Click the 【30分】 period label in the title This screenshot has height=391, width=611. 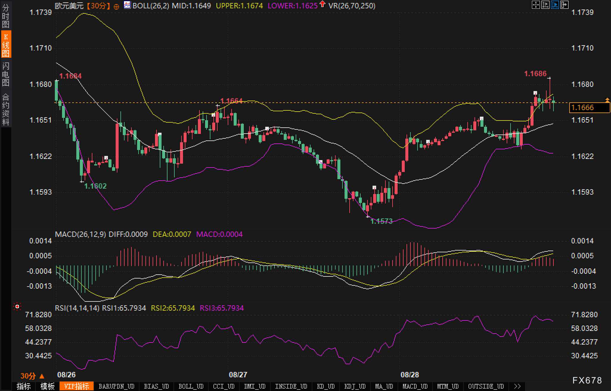point(99,6)
